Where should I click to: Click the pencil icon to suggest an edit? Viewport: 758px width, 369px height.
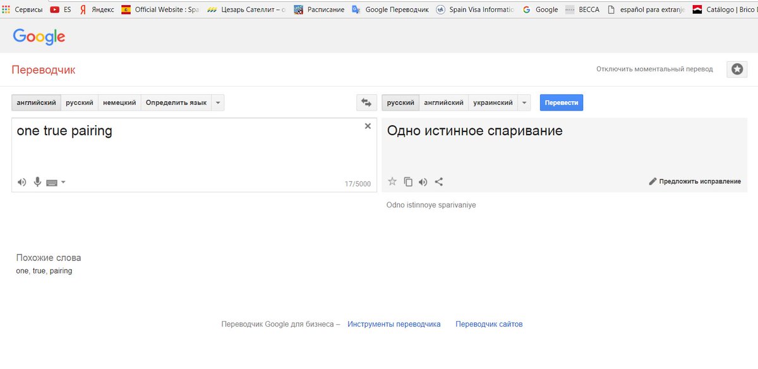point(653,181)
